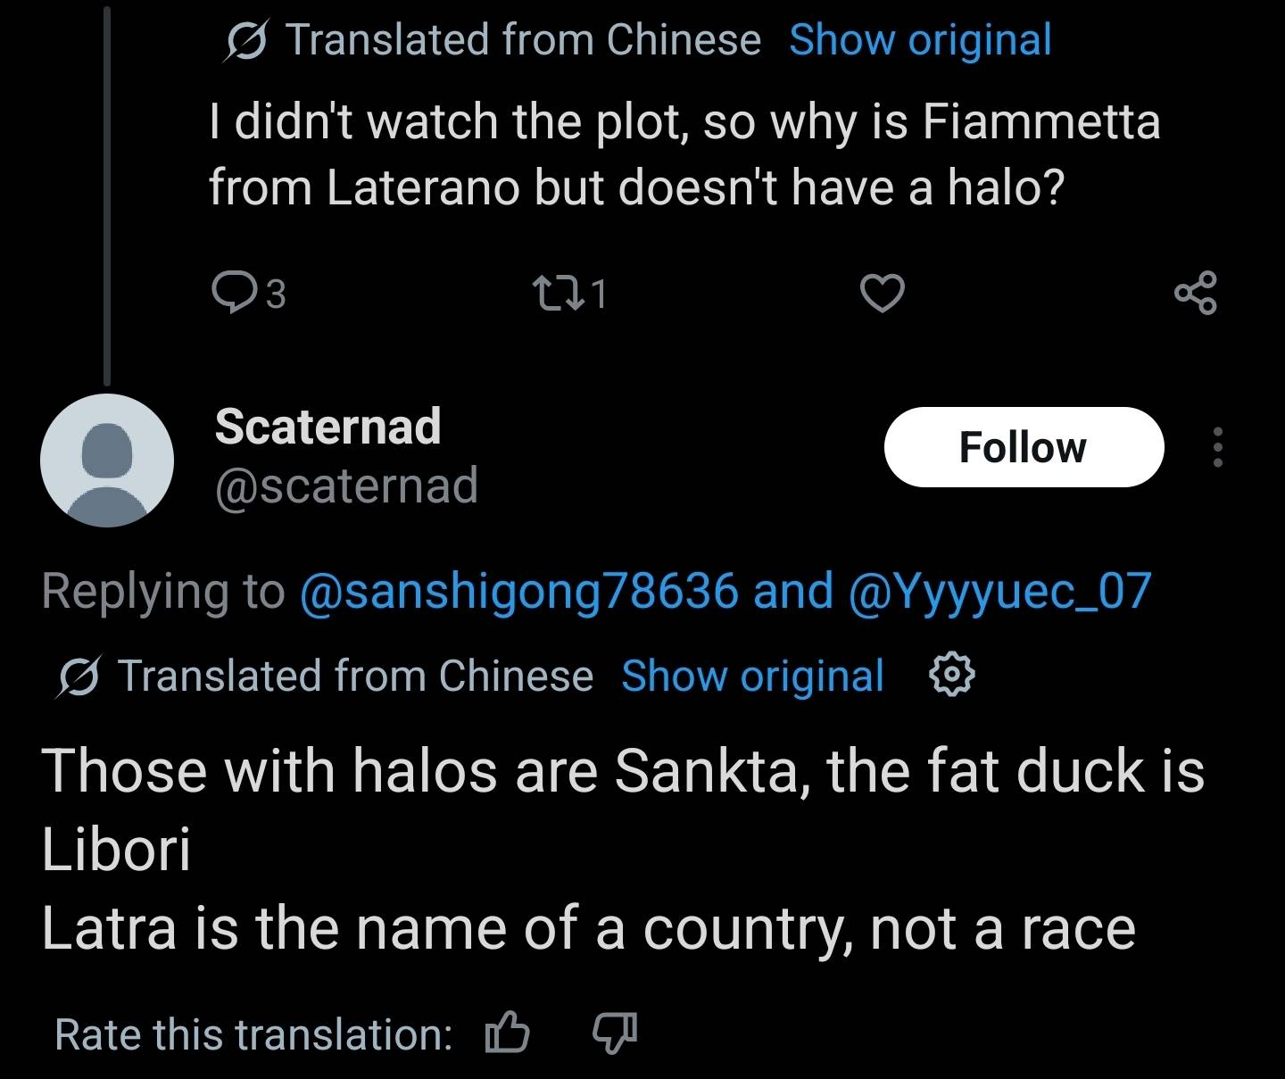The width and height of the screenshot is (1285, 1079).
Task: Open the @sanshigong78636 profile mention
Action: [x=519, y=592]
